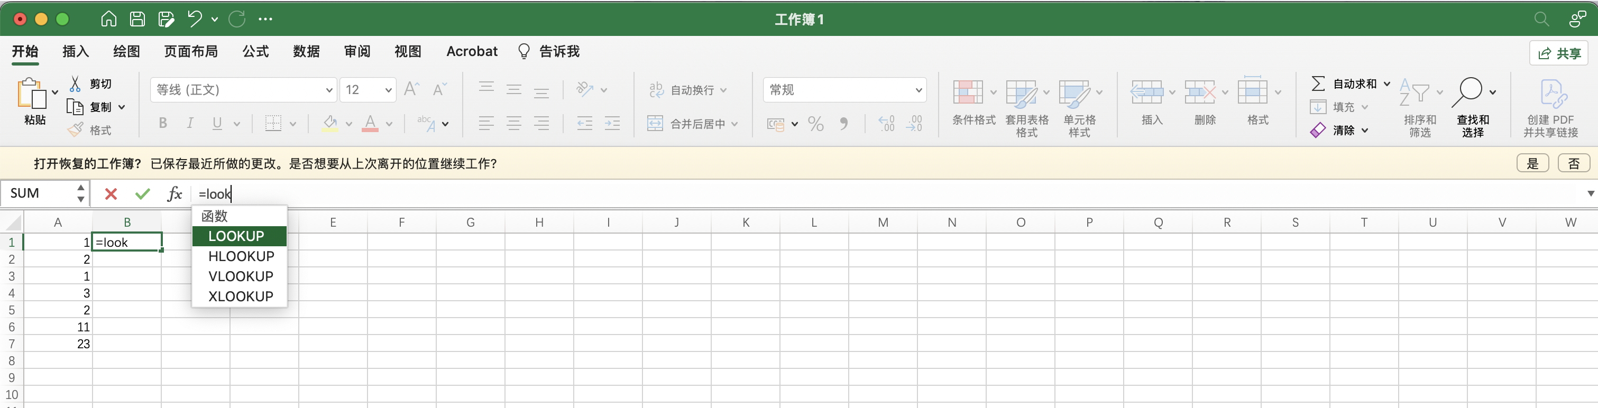Open Insert Function fx dialog

pyautogui.click(x=175, y=194)
